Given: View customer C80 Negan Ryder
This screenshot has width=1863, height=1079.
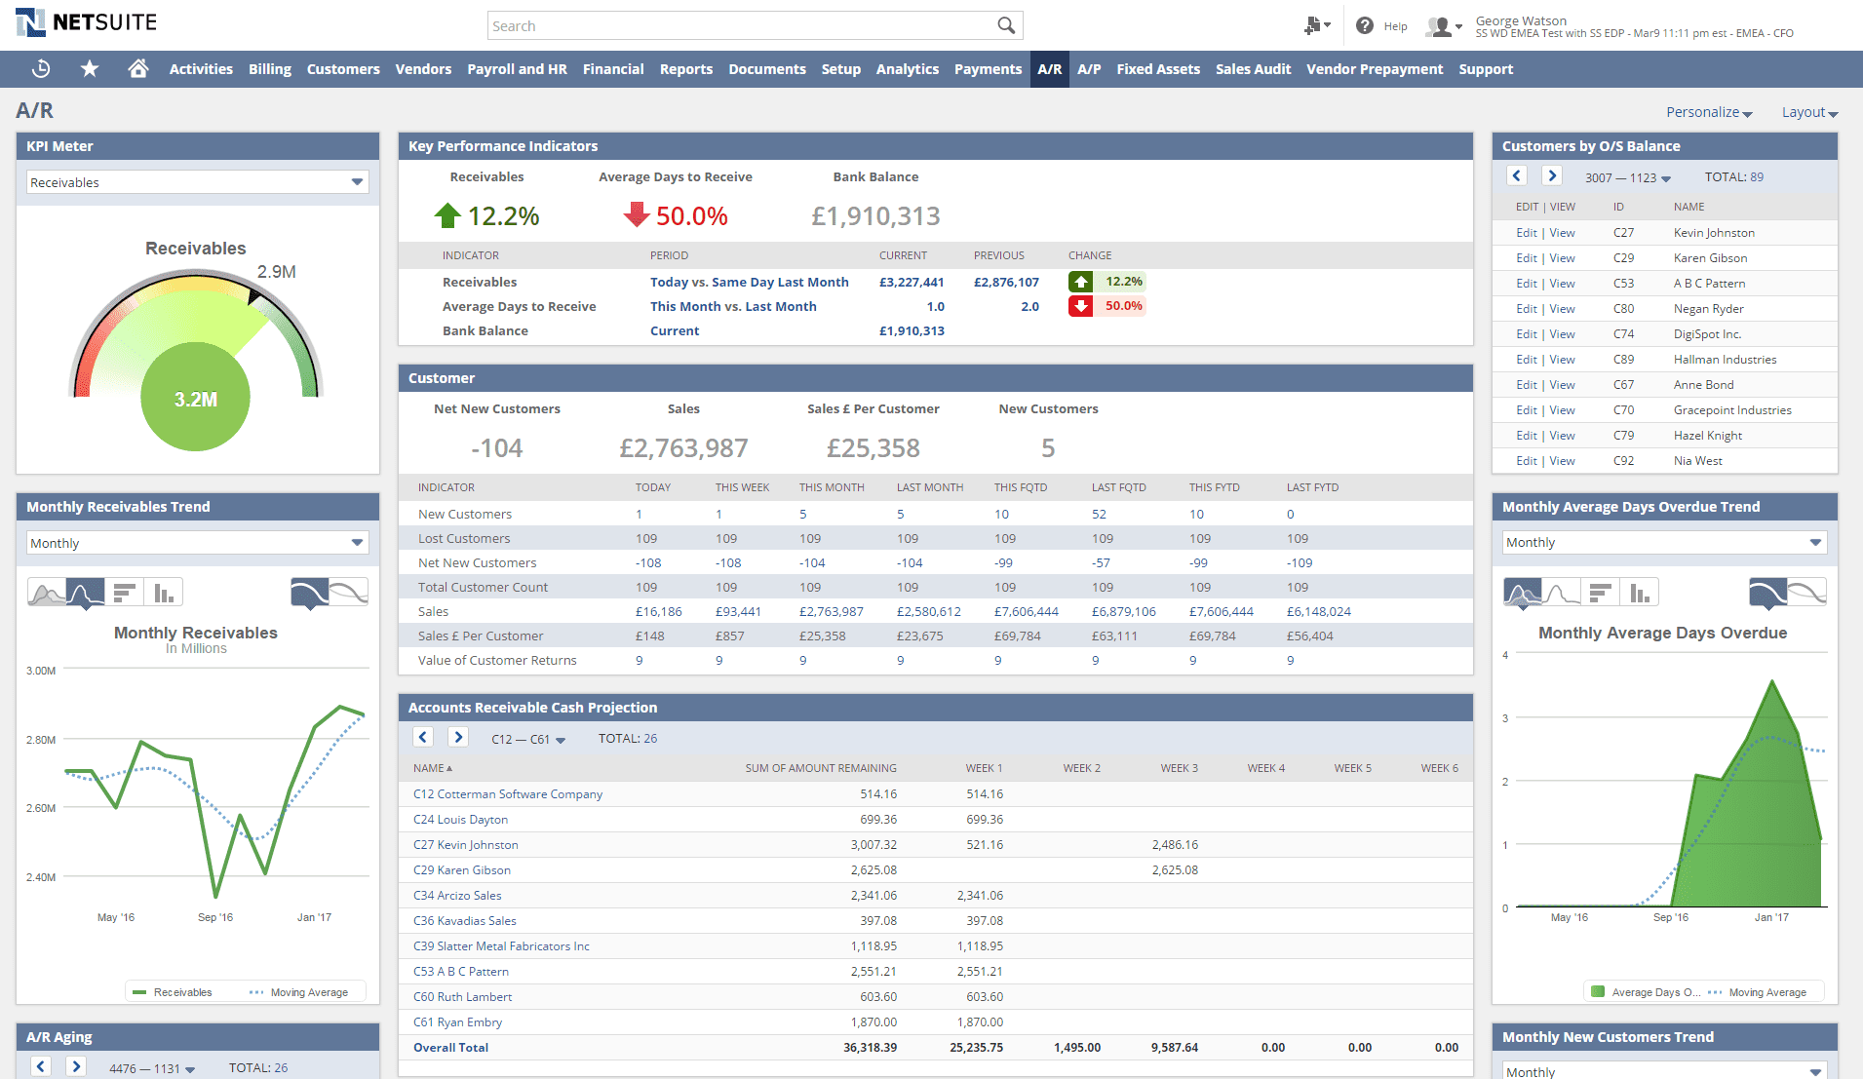Looking at the screenshot, I should pyautogui.click(x=1562, y=309).
